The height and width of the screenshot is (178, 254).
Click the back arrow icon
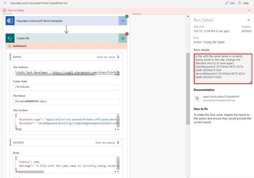(5, 3)
